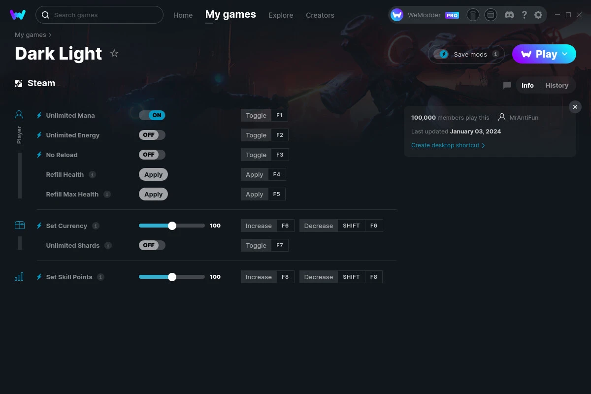Click My games breadcrumb link
The height and width of the screenshot is (394, 591).
point(31,35)
